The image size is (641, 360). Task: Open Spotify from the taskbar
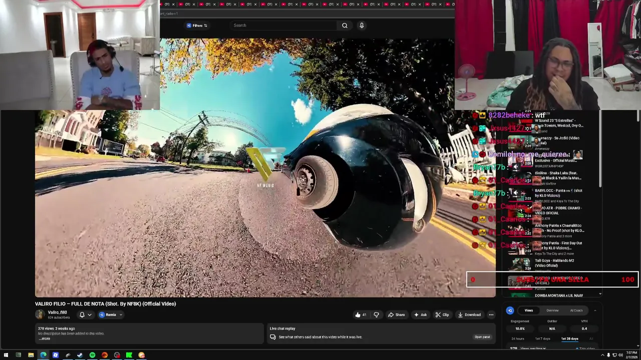click(92, 355)
